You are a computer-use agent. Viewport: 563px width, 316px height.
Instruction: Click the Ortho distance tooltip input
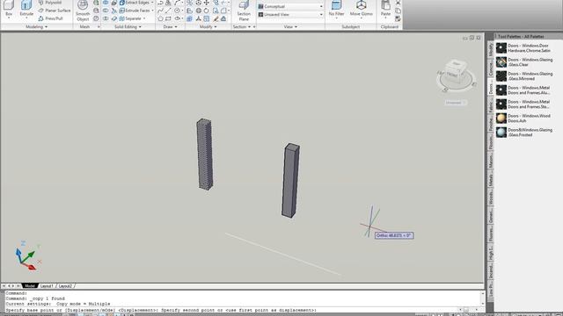[394, 235]
